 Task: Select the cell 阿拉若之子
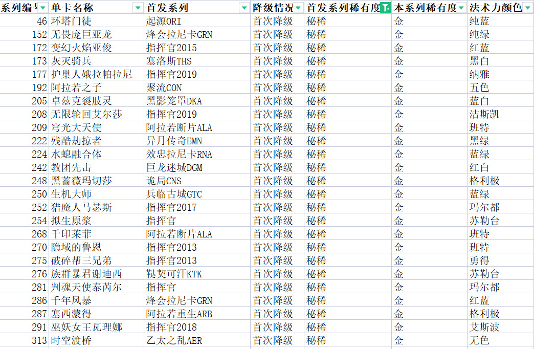pos(96,88)
